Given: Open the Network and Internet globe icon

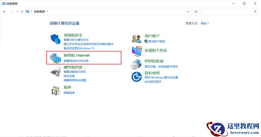Looking at the screenshot, I should (x=56, y=58).
